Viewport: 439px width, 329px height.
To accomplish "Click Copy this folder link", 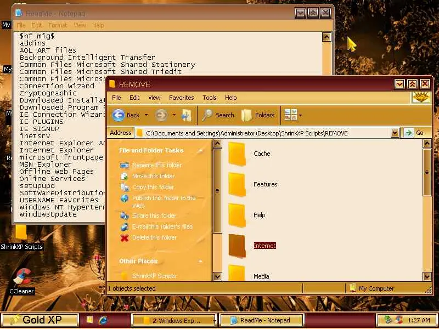I will click(x=153, y=187).
